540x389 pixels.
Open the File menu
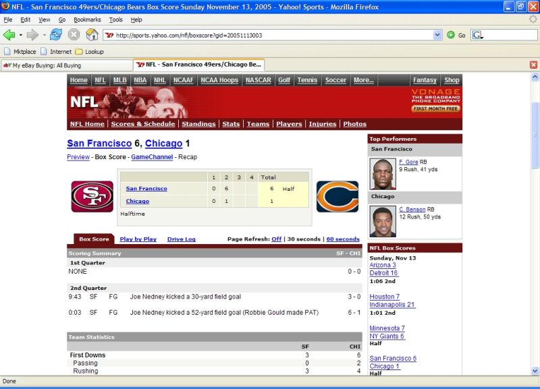pyautogui.click(x=8, y=20)
